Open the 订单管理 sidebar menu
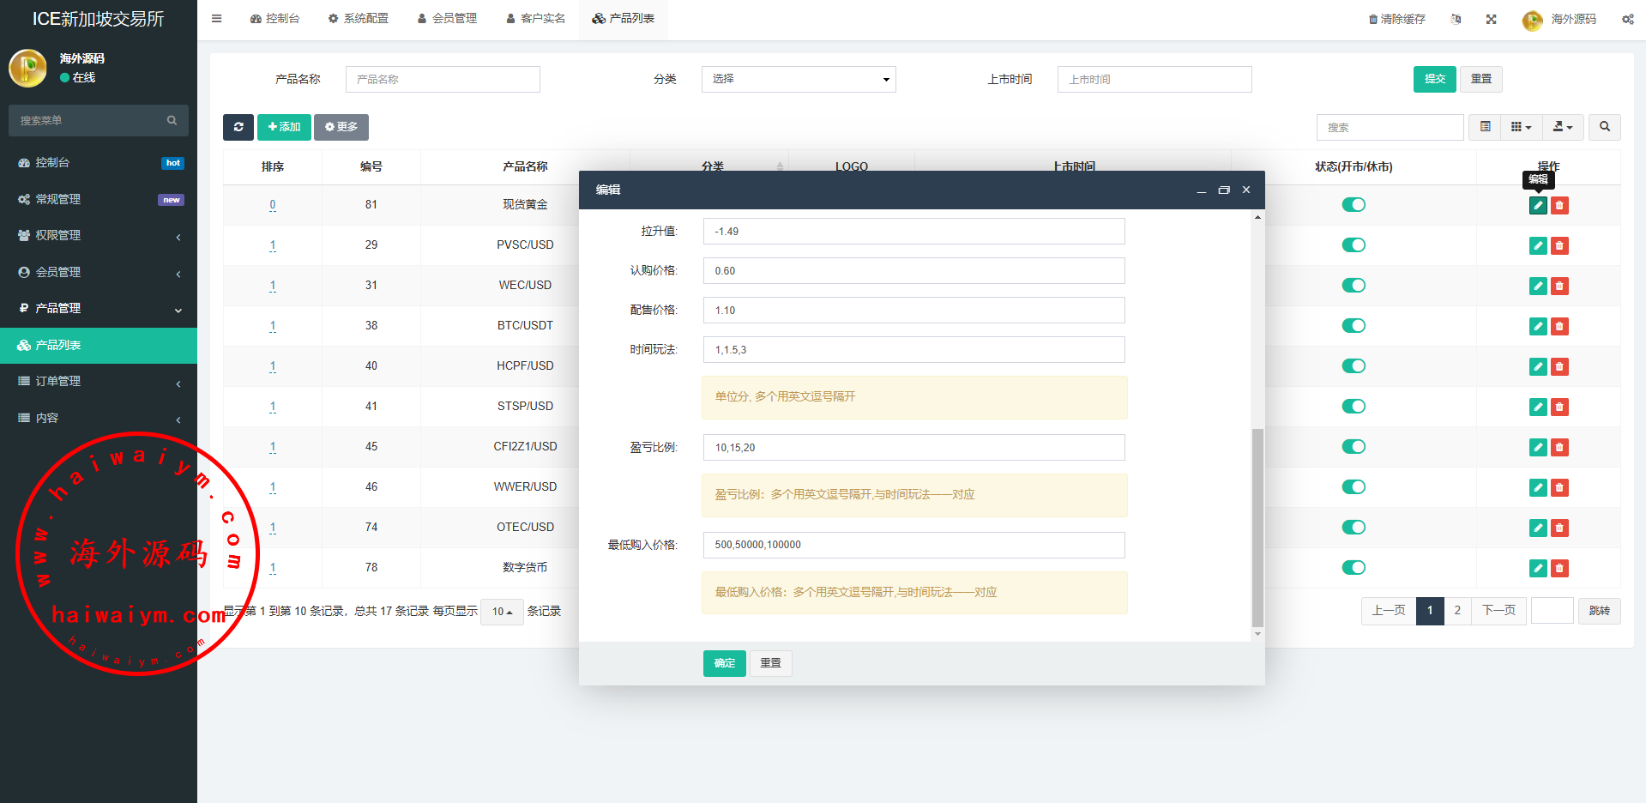The image size is (1646, 803). (x=99, y=382)
